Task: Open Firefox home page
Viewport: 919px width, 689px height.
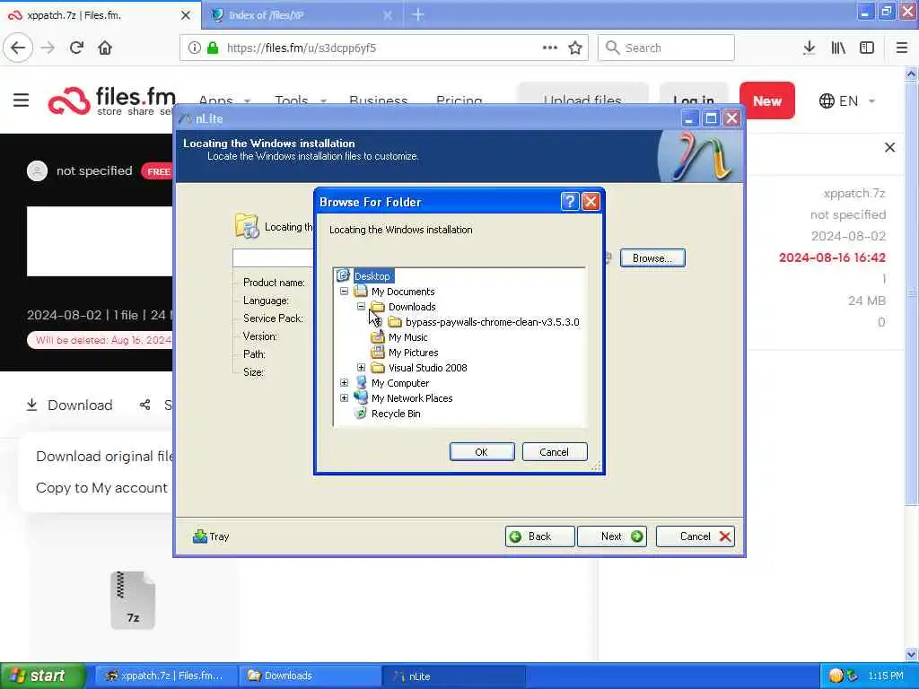Action: point(105,48)
